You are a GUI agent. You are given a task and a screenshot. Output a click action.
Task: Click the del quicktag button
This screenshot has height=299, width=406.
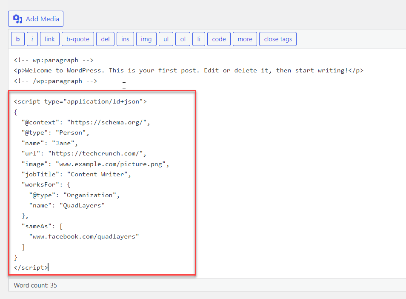(x=105, y=39)
